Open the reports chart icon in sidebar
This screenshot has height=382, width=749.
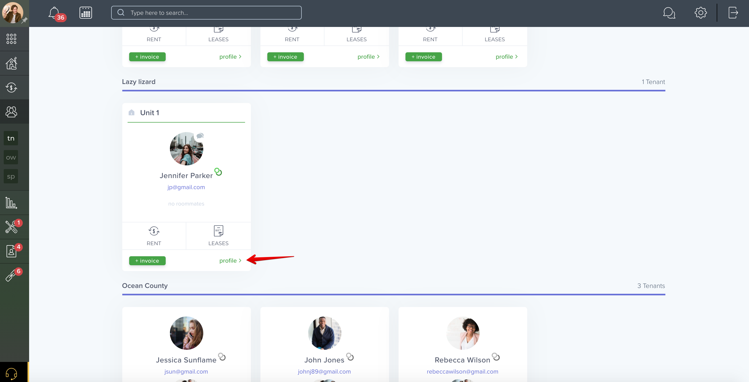[x=11, y=203]
